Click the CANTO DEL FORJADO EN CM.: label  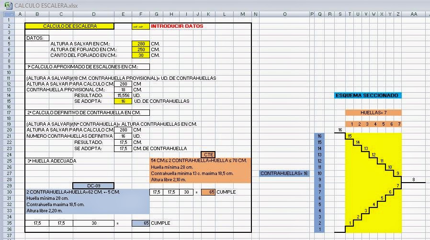click(x=84, y=55)
